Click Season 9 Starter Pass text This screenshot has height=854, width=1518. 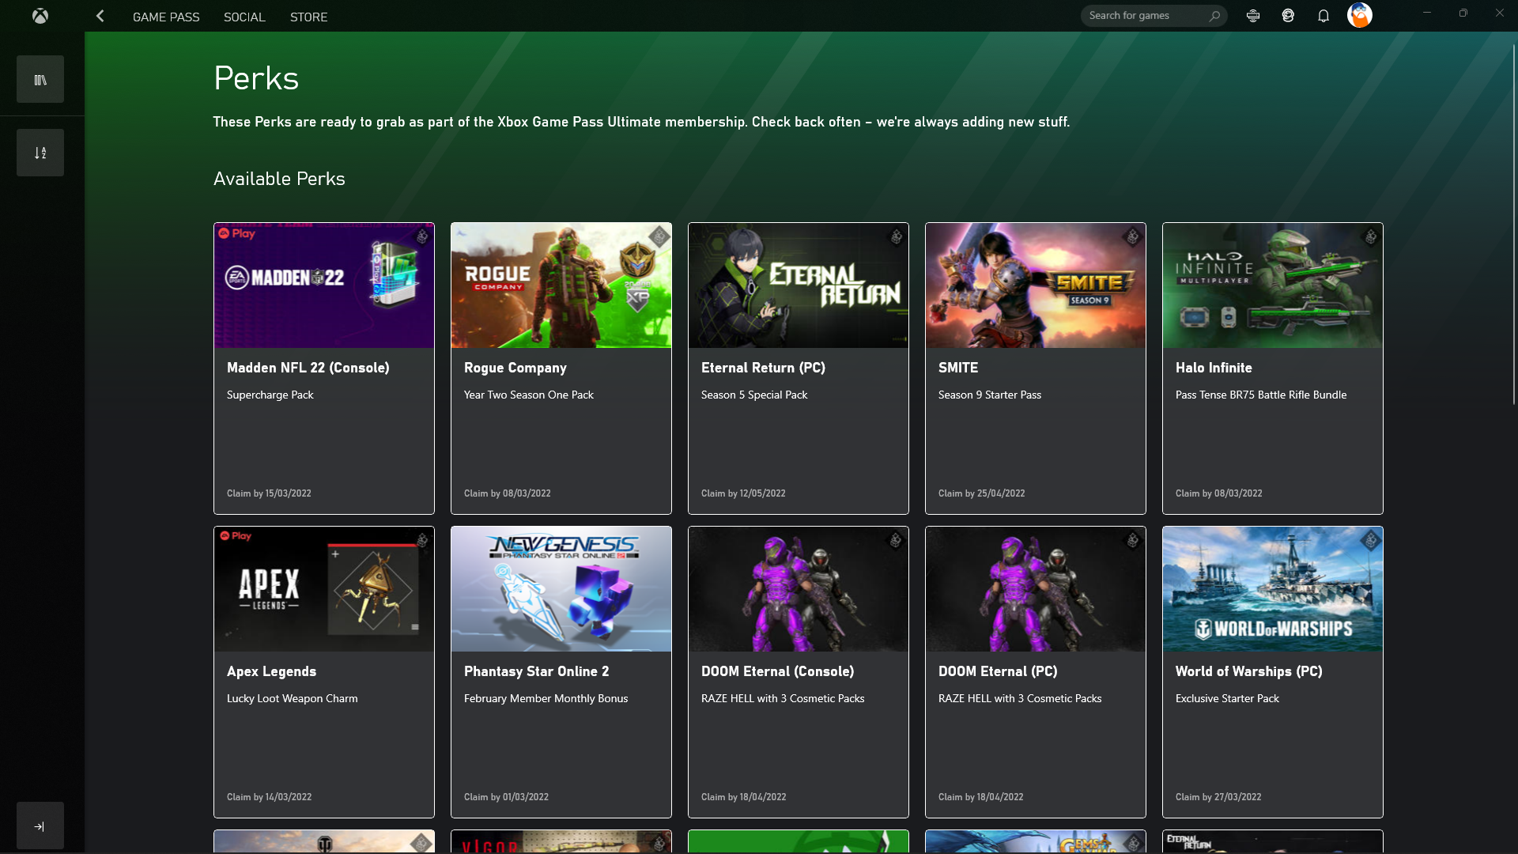[990, 395]
